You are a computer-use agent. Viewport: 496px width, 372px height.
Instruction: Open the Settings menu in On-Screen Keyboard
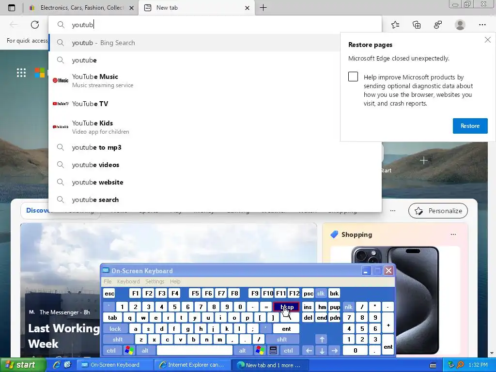tap(155, 281)
